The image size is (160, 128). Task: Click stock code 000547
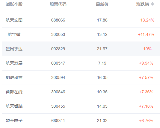[58, 63]
